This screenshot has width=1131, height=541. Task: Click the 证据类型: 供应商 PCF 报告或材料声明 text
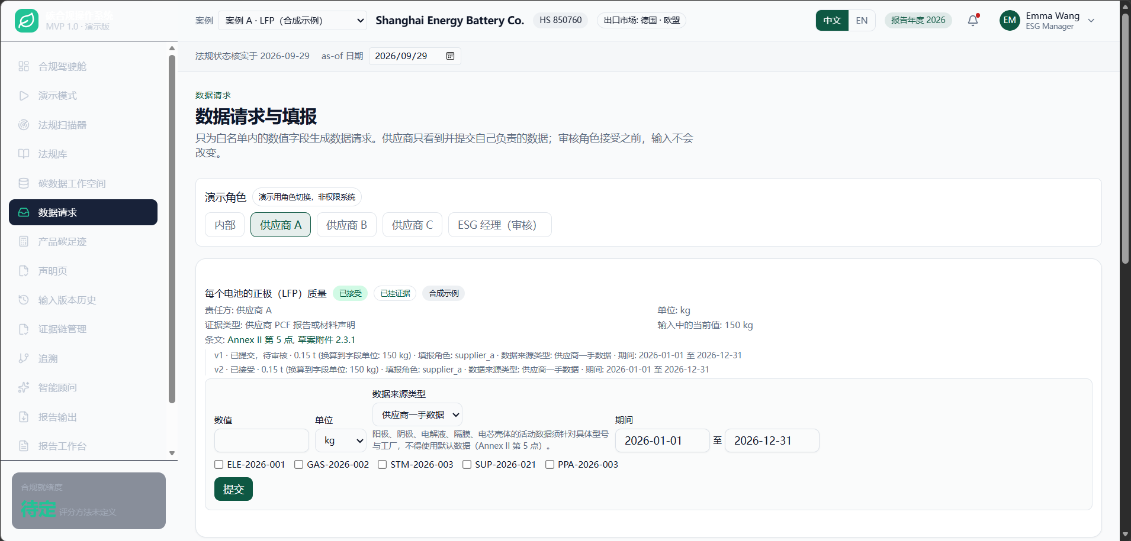[x=280, y=325]
